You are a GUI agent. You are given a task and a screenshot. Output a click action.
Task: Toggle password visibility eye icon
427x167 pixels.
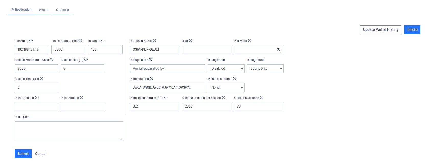(x=279, y=50)
